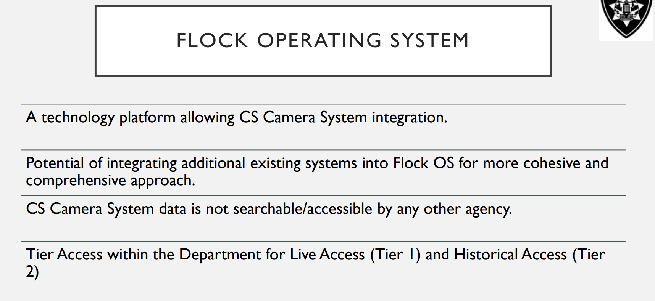Click the word "Department" in last bullet
The height and width of the screenshot is (301, 655).
coord(220,255)
